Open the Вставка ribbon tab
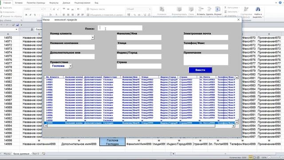The image size is (284, 160). (x=19, y=3)
